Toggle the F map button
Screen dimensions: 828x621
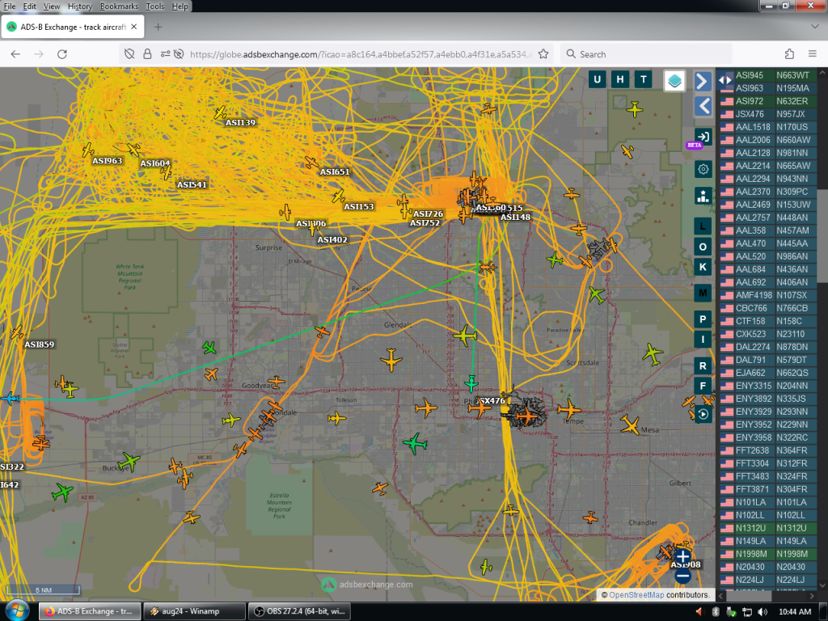click(703, 386)
